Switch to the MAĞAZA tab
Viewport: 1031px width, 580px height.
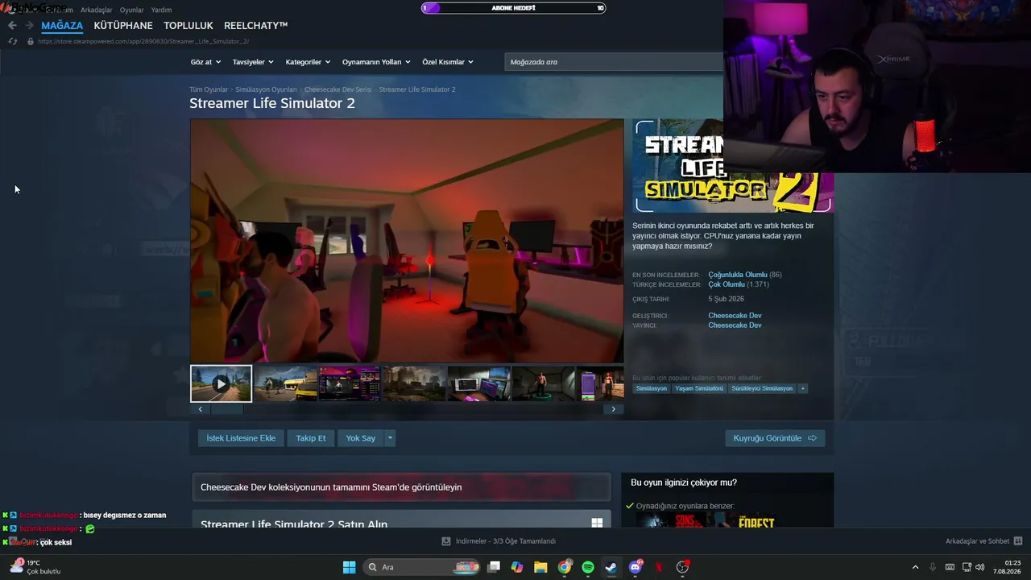point(62,26)
